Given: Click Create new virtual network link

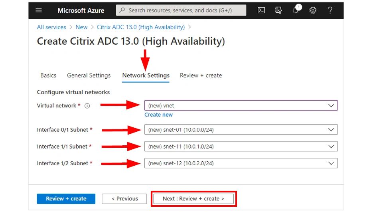Looking at the screenshot, I should (158, 115).
